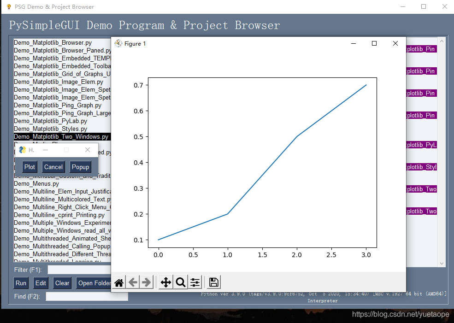This screenshot has width=454, height=323.
Task: Click the lightbulb icon in PSG Demo title bar
Action: tap(9, 6)
